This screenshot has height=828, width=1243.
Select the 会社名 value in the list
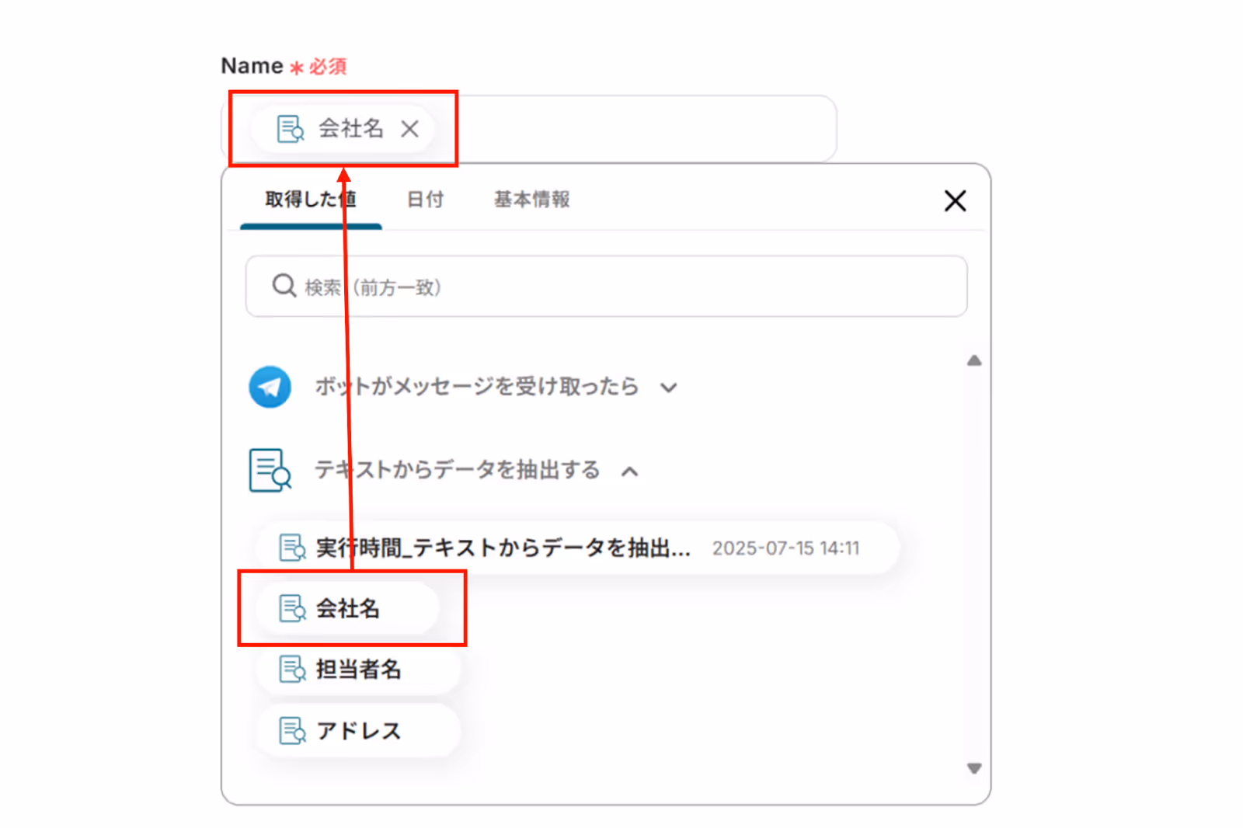[348, 608]
